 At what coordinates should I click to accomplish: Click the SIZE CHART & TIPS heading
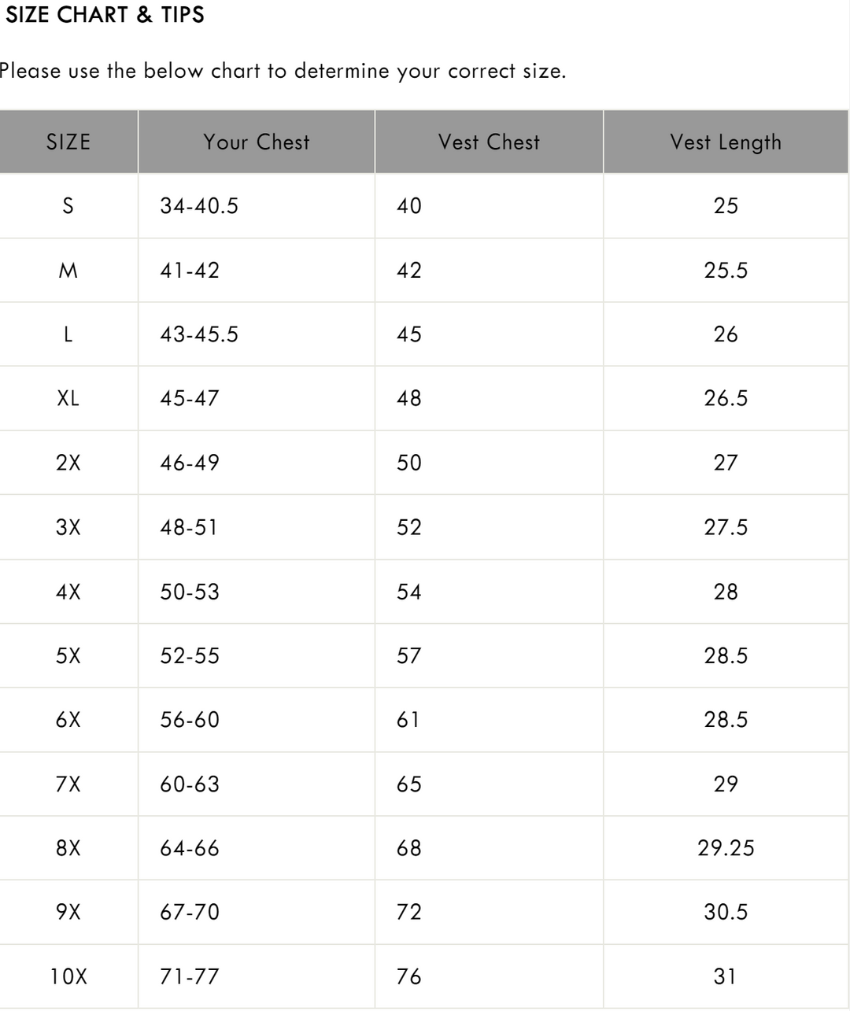pyautogui.click(x=105, y=15)
